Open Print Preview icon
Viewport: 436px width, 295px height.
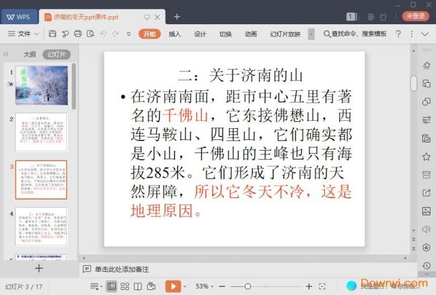(x=91, y=34)
